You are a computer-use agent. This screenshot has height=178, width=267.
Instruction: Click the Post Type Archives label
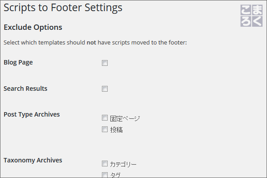tap(32, 114)
